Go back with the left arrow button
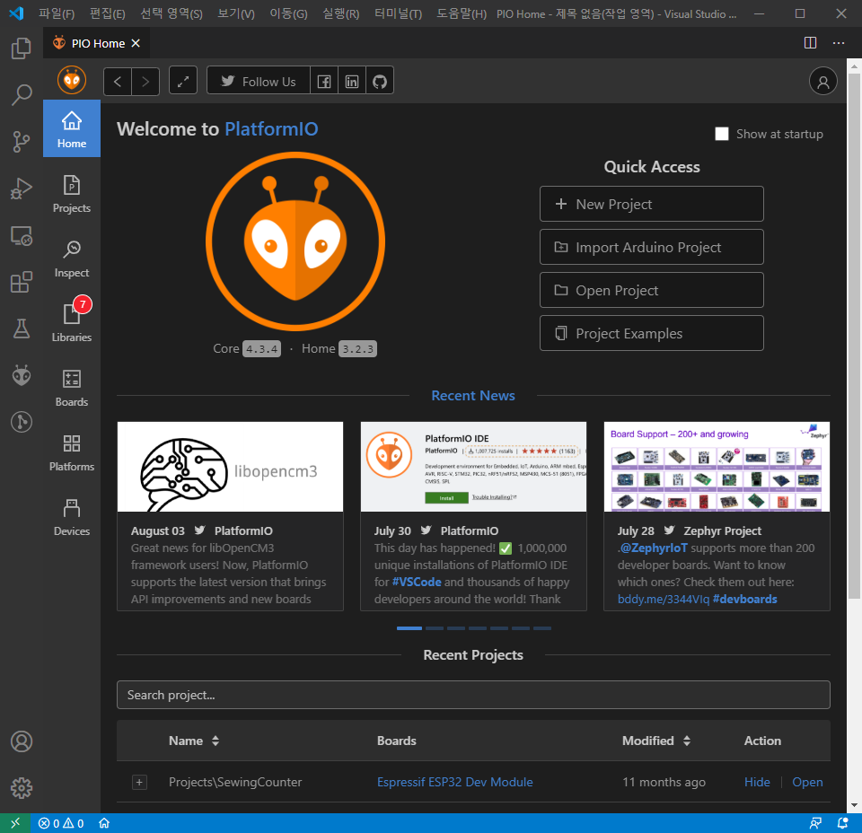The height and width of the screenshot is (833, 862). tap(117, 82)
